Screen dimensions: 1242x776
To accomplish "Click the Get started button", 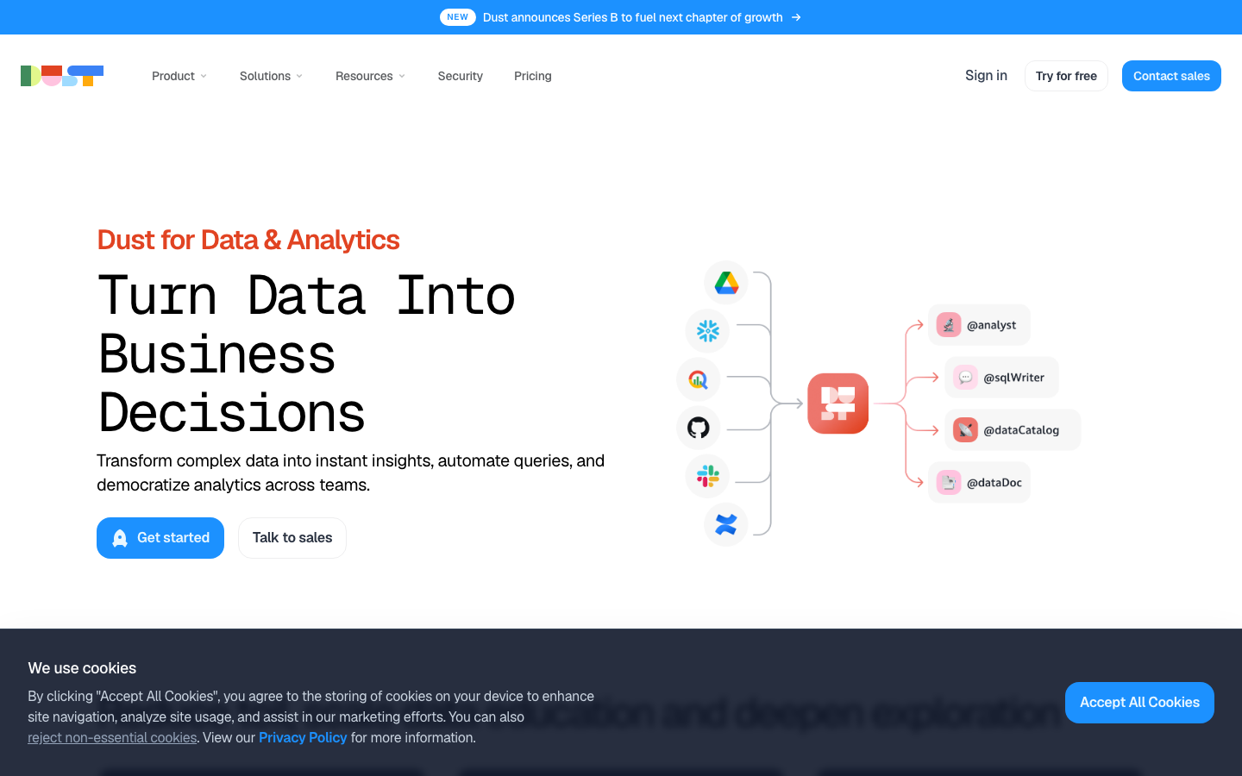I will (160, 538).
